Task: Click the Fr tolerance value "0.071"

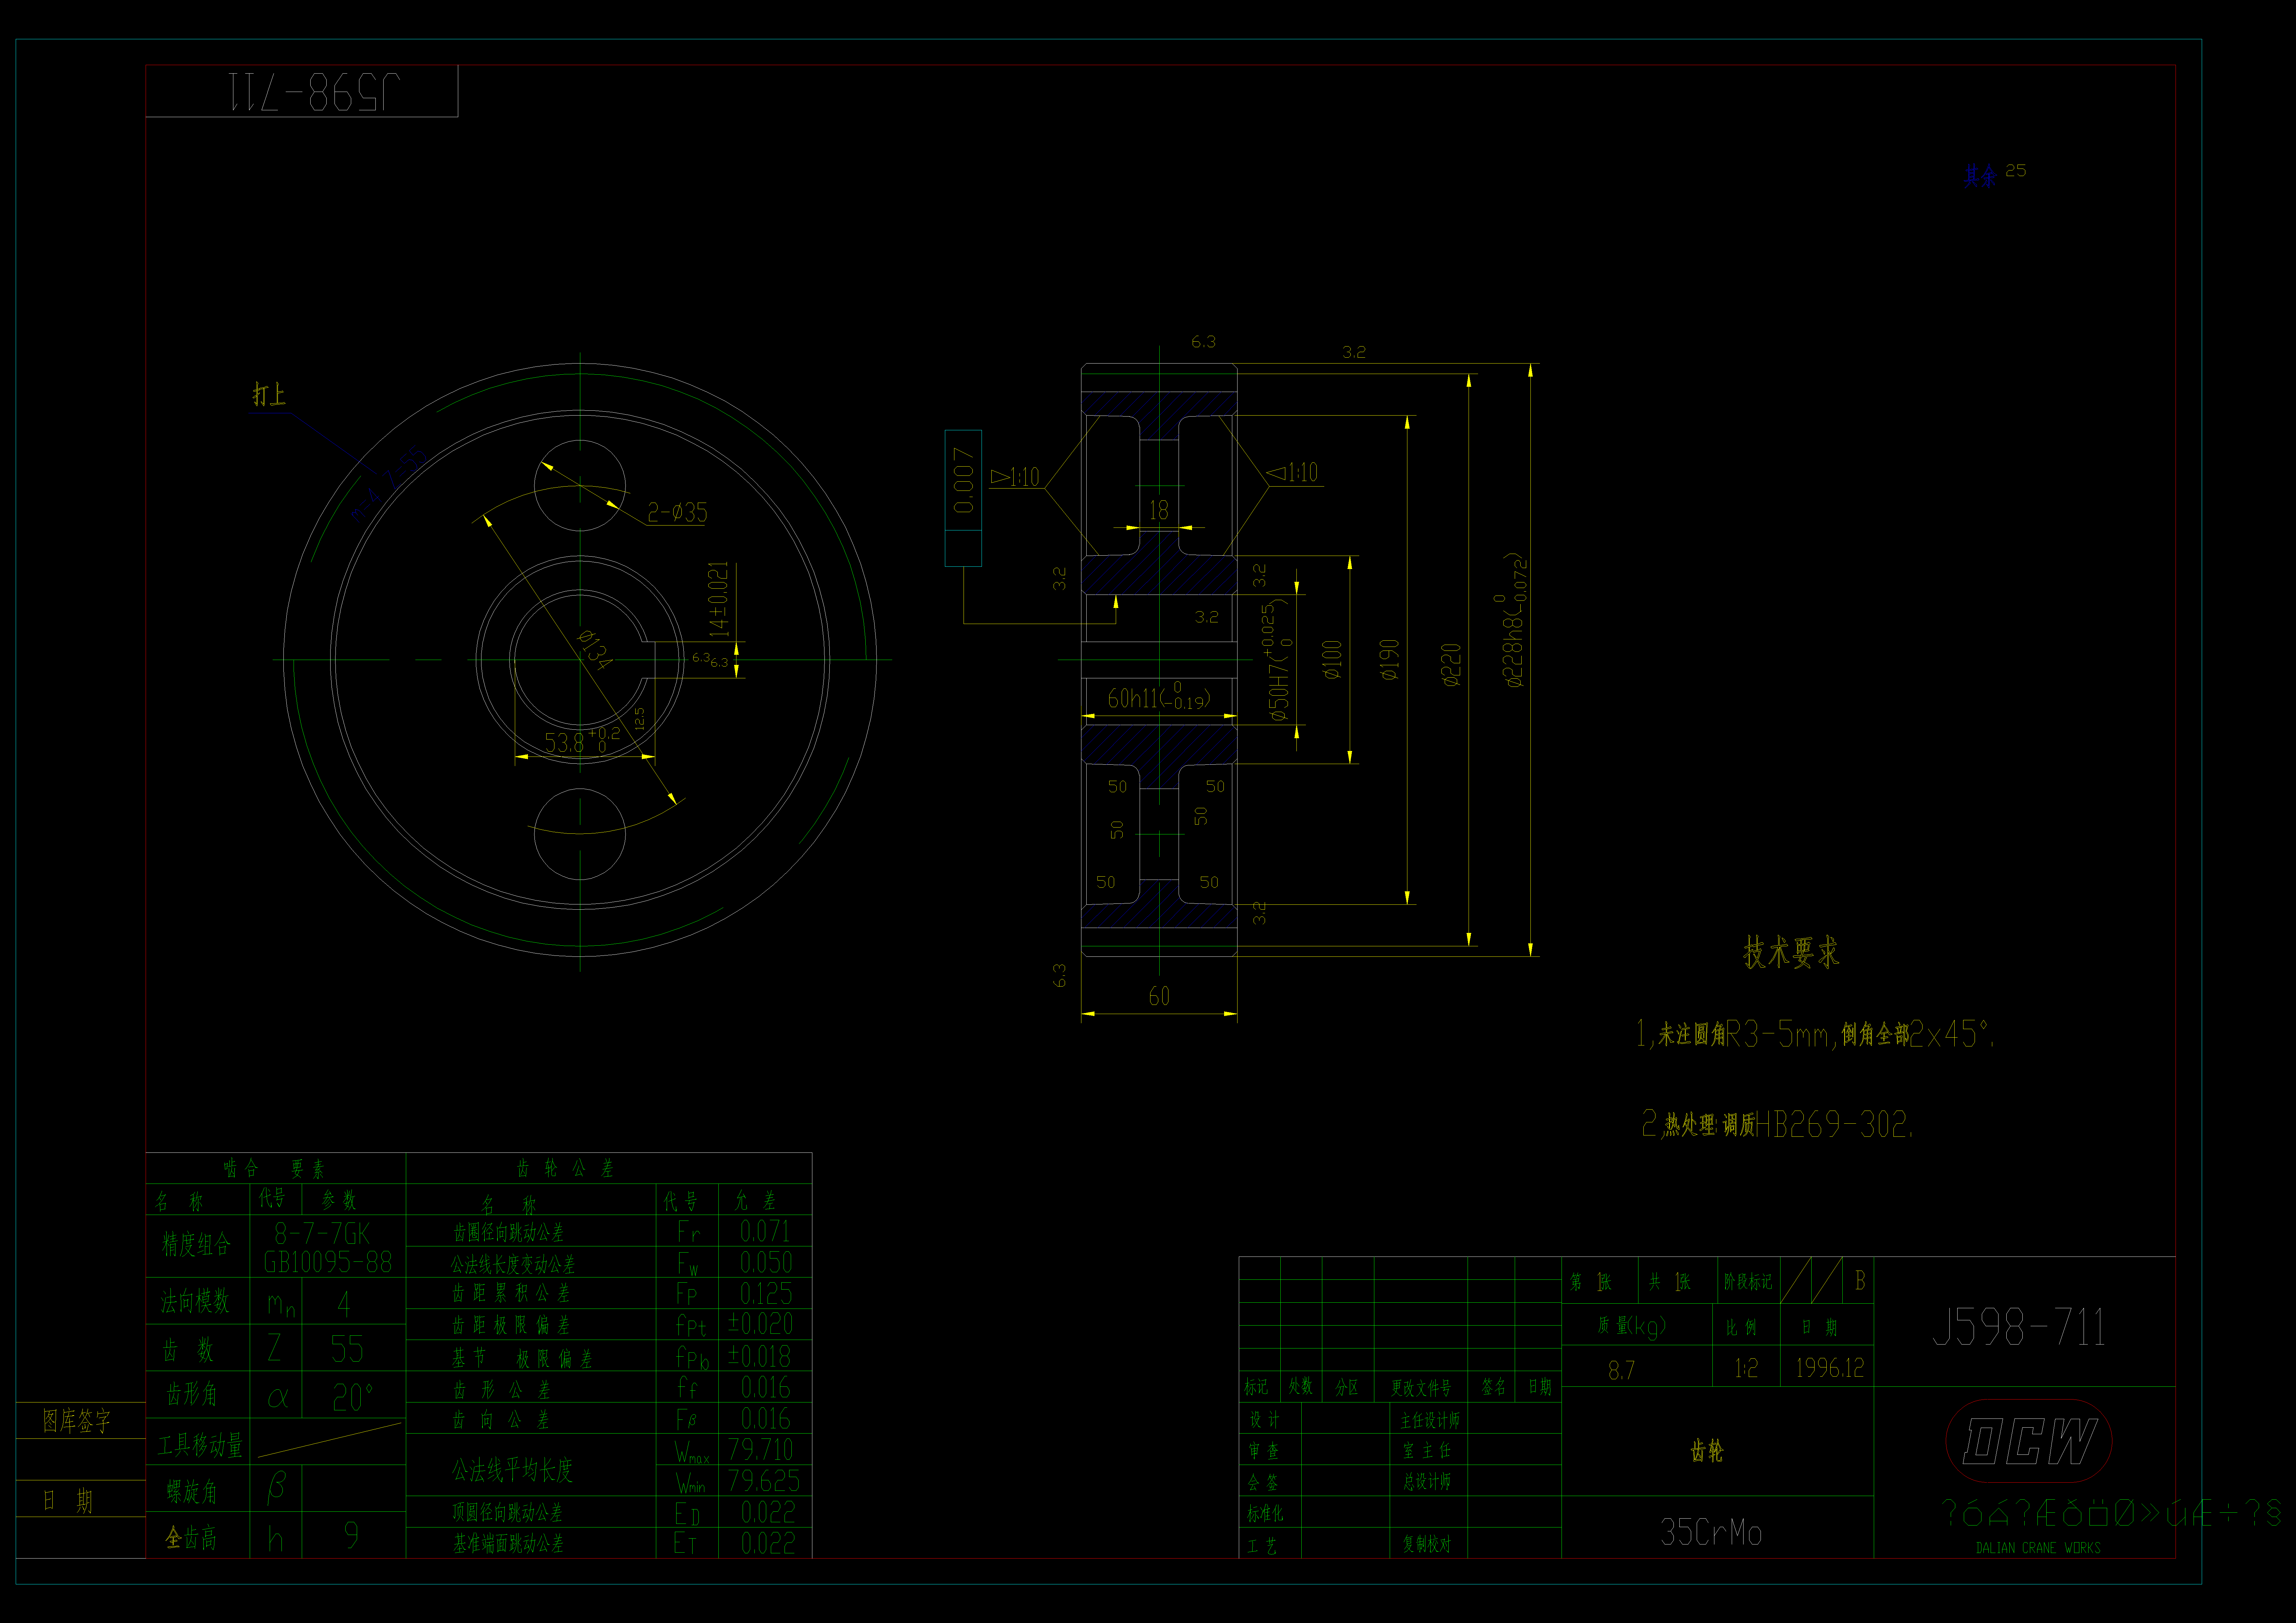Action: pyautogui.click(x=765, y=1231)
